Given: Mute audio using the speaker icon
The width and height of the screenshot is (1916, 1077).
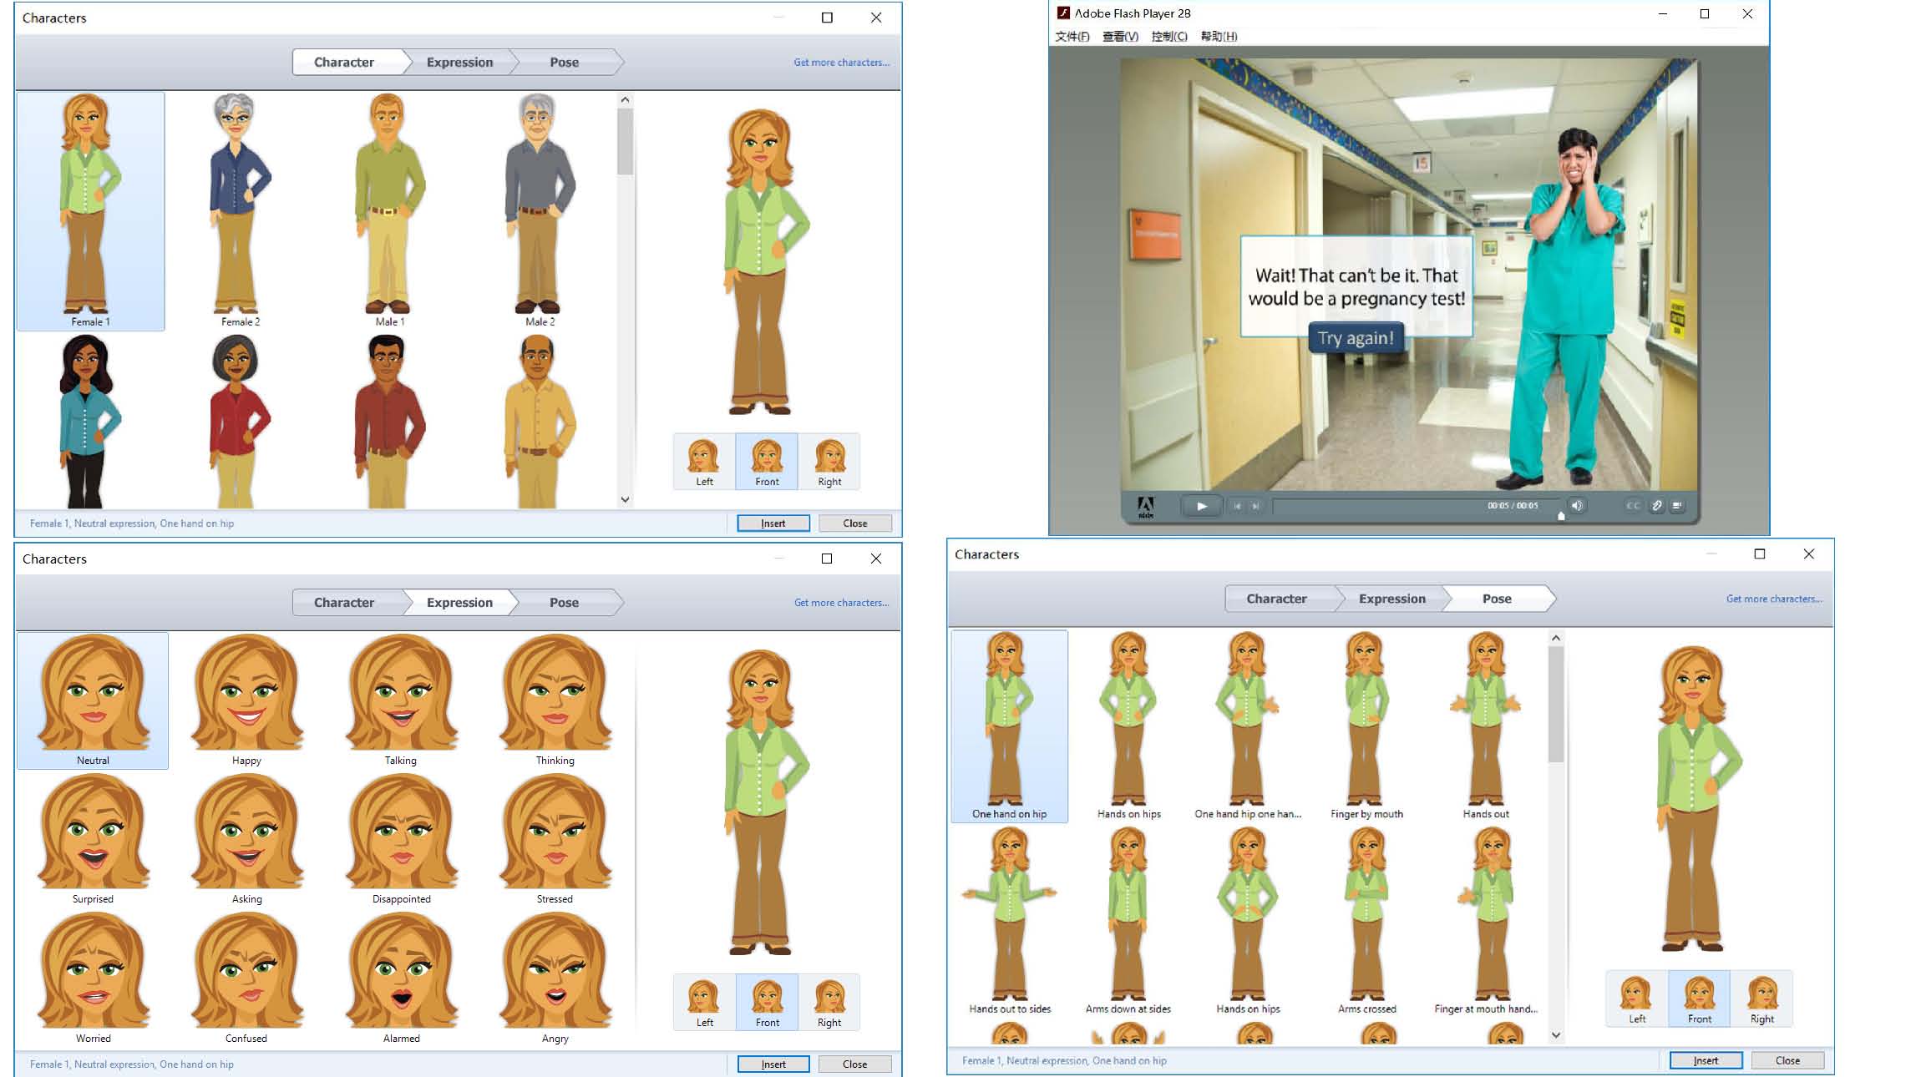Looking at the screenshot, I should click(x=1577, y=505).
